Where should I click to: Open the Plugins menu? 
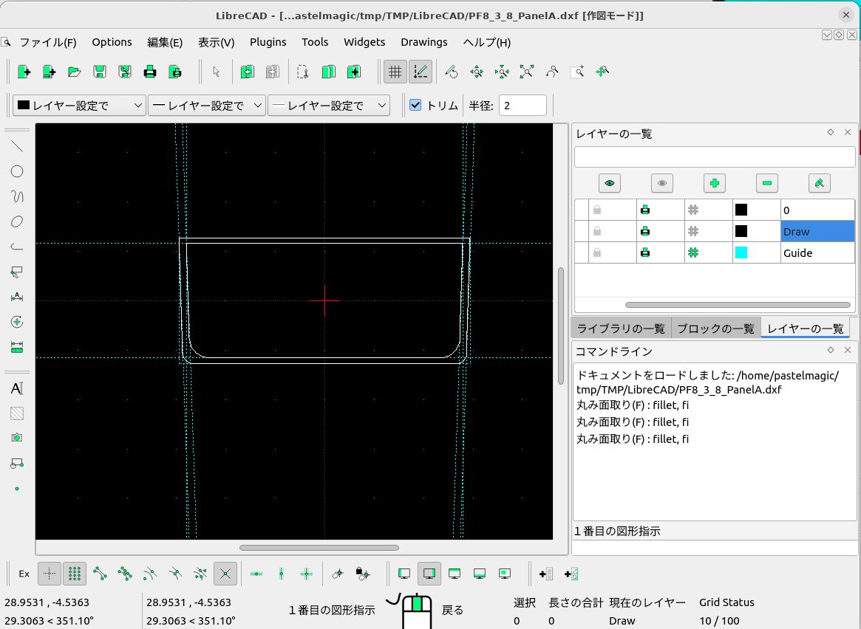click(x=268, y=42)
